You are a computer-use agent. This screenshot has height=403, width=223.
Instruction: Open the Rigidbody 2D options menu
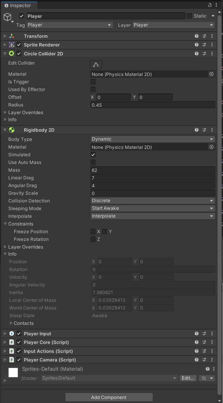click(212, 130)
